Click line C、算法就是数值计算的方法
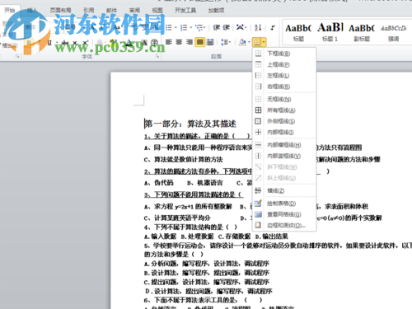 tap(184, 160)
